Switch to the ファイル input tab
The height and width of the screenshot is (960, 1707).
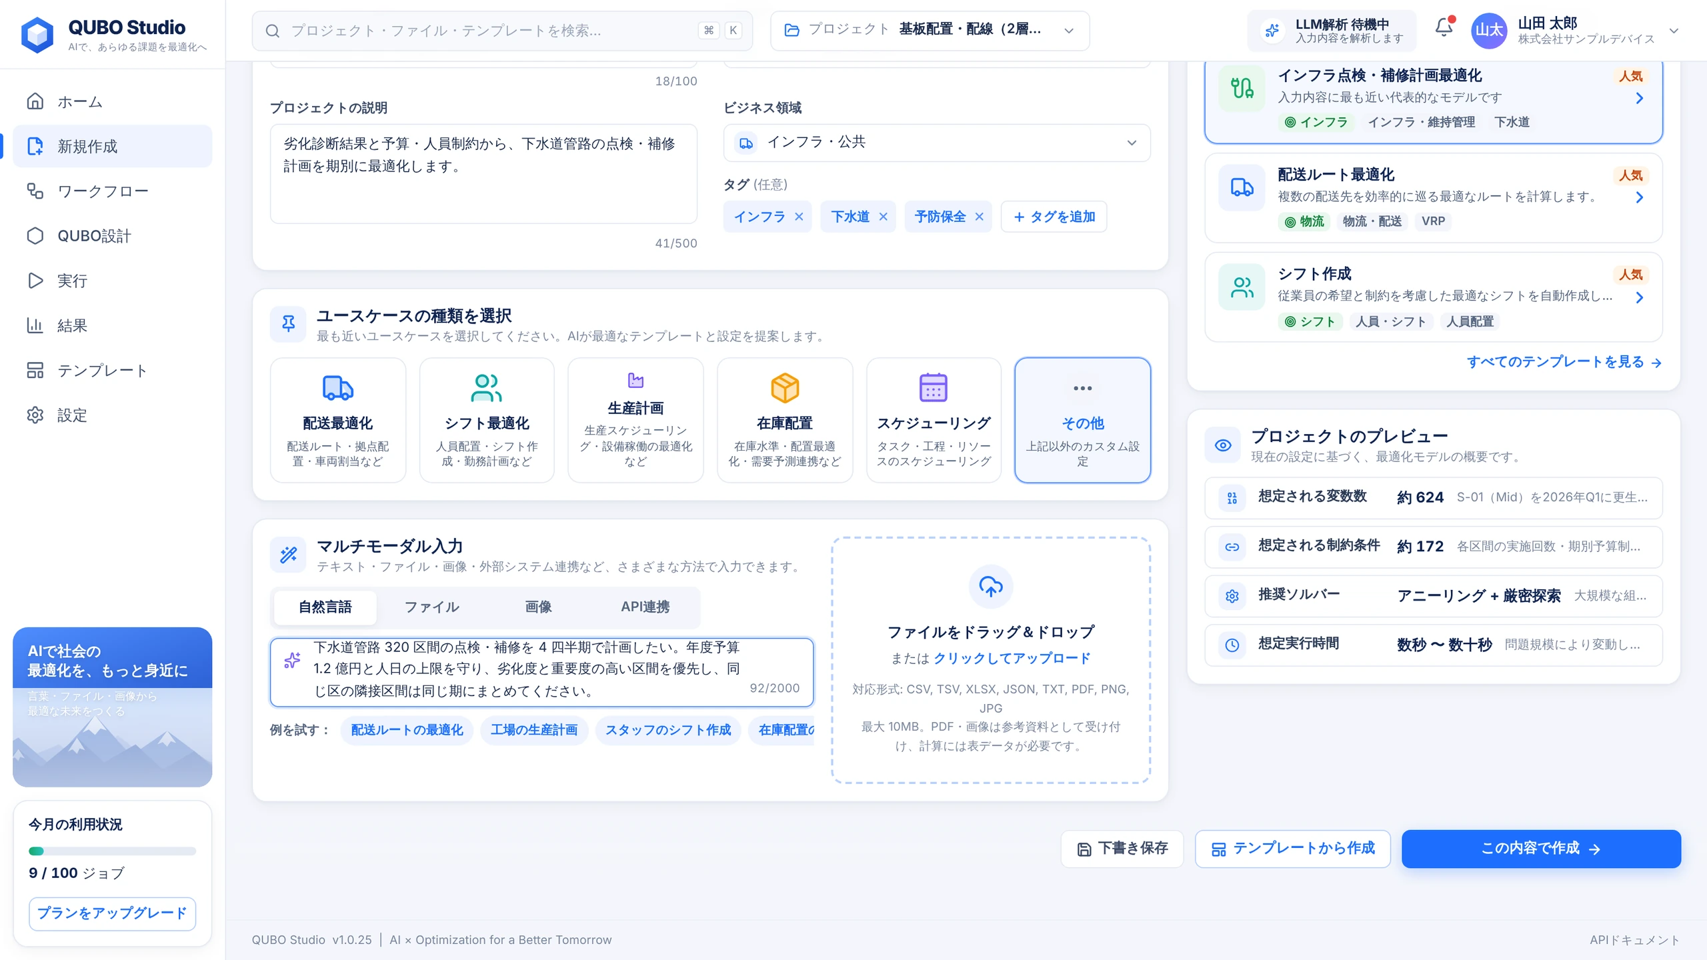click(x=431, y=607)
